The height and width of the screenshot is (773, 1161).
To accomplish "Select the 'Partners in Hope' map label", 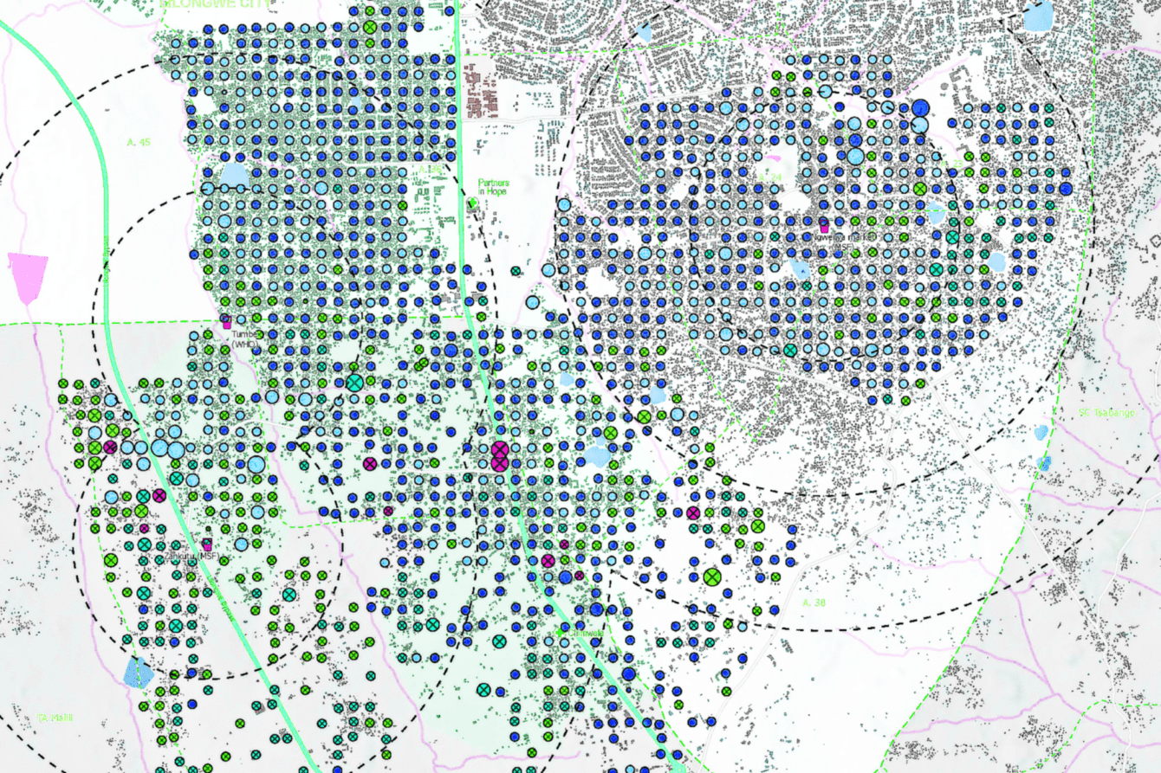I will [x=495, y=188].
